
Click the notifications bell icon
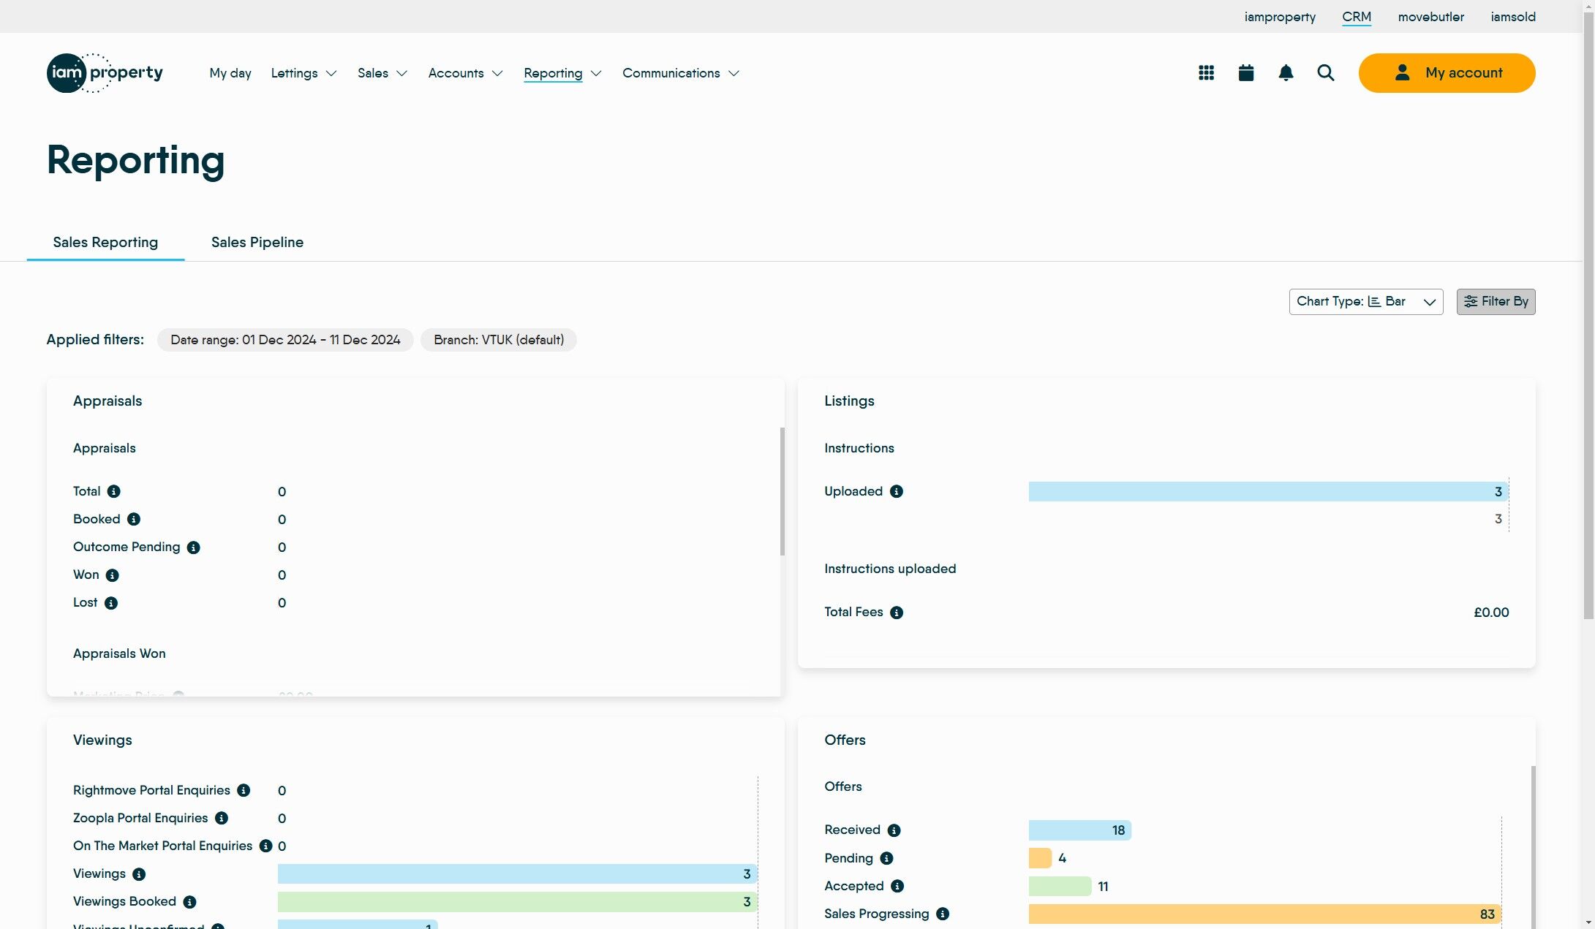1286,73
